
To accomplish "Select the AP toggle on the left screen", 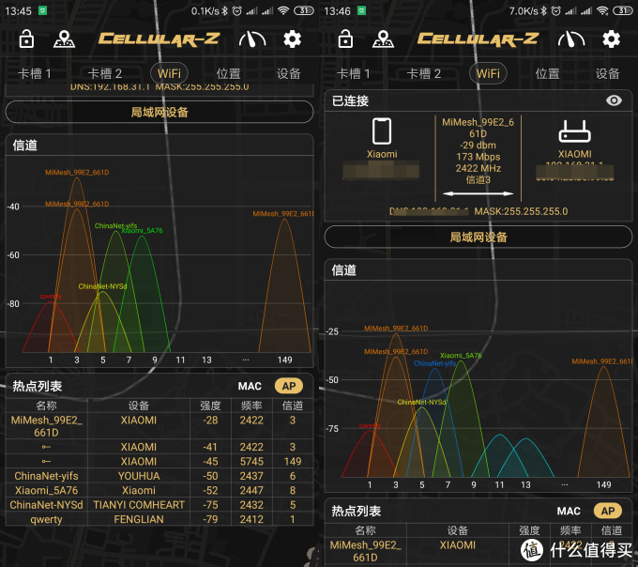I will point(288,386).
